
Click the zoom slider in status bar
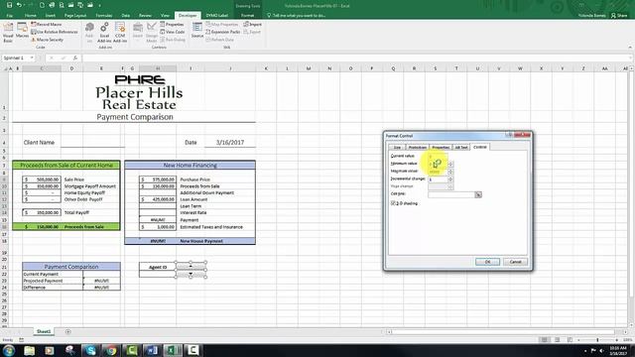[597, 340]
